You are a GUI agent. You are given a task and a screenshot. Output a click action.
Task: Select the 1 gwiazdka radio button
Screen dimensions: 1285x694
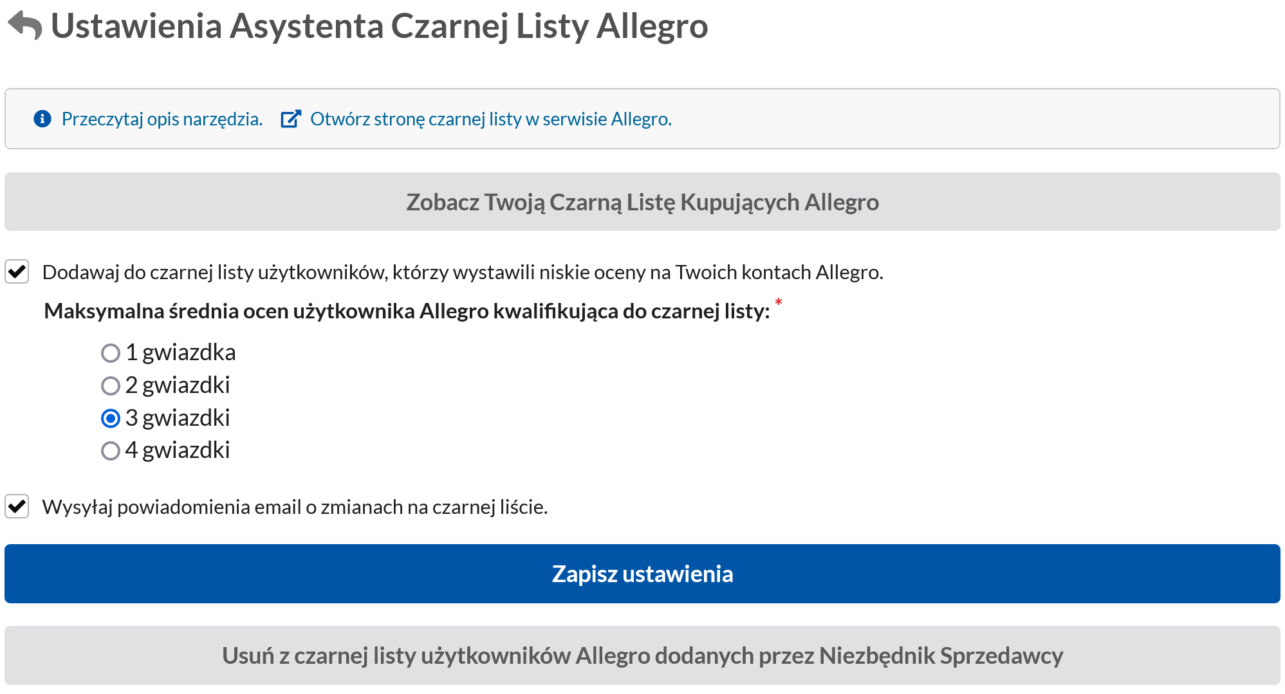point(111,352)
